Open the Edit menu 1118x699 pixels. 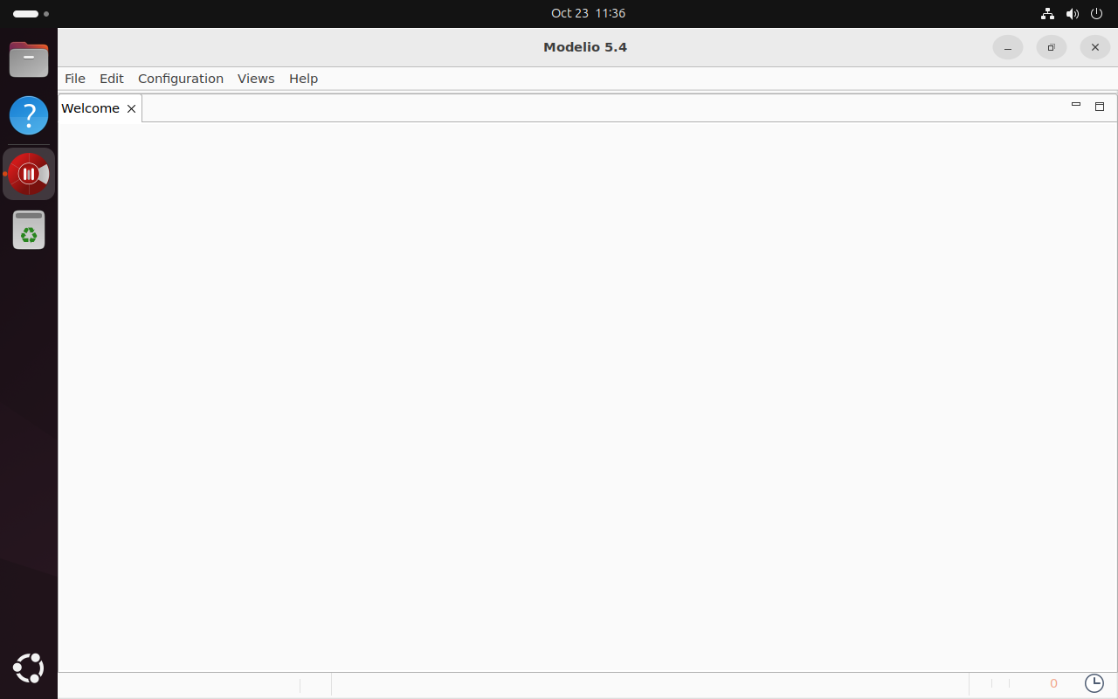tap(112, 79)
